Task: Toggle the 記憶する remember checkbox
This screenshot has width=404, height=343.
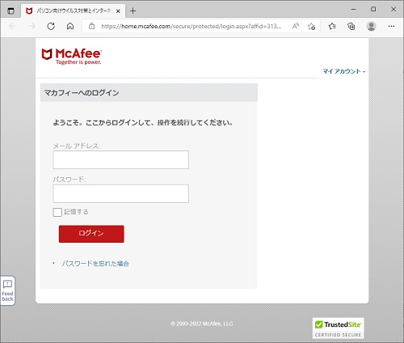Action: click(x=57, y=212)
